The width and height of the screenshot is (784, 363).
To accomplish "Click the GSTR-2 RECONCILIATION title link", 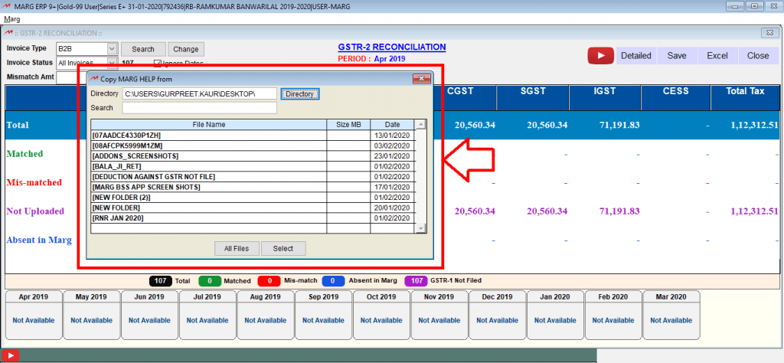I will pyautogui.click(x=392, y=47).
